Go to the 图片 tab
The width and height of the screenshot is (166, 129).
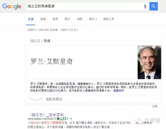[x=67, y=19]
